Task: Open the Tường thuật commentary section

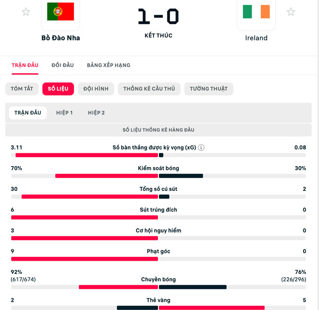Action: point(209,89)
